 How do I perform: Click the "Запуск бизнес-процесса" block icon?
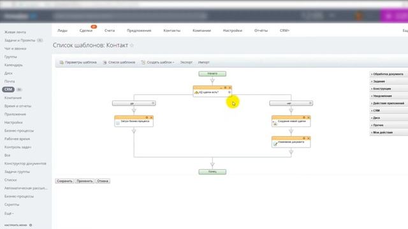(118, 123)
